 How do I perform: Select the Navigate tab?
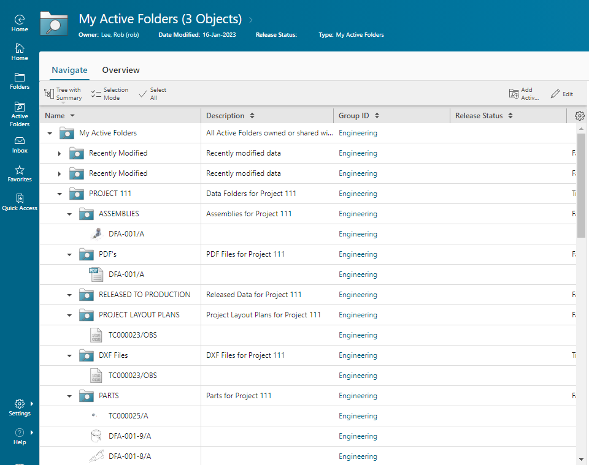pyautogui.click(x=69, y=70)
